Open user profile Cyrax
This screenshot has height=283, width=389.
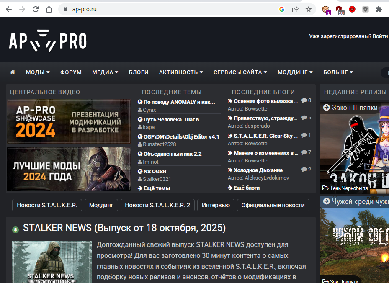coord(149,110)
